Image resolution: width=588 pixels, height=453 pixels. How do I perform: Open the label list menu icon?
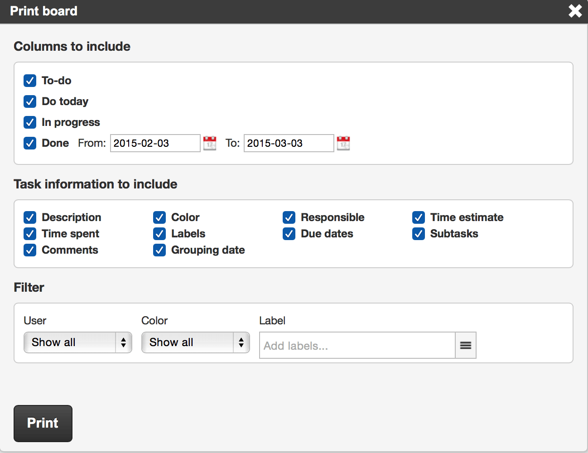(x=466, y=345)
